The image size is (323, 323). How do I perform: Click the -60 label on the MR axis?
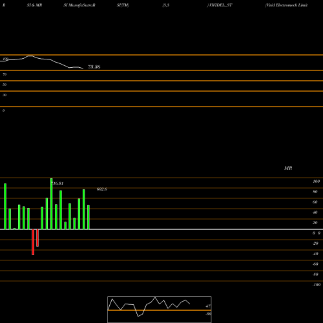point(315,264)
